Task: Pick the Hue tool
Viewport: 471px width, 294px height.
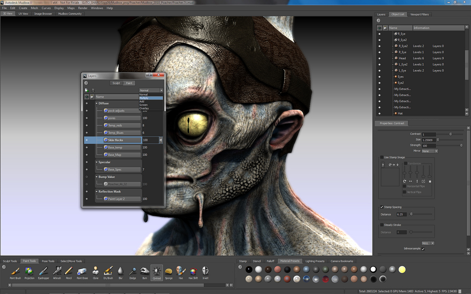Action: coord(180,273)
